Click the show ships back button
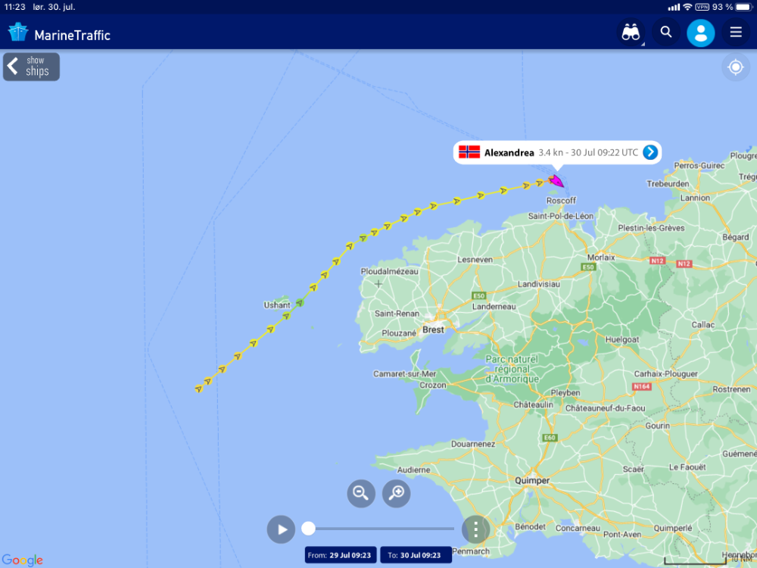The width and height of the screenshot is (757, 568). point(31,67)
